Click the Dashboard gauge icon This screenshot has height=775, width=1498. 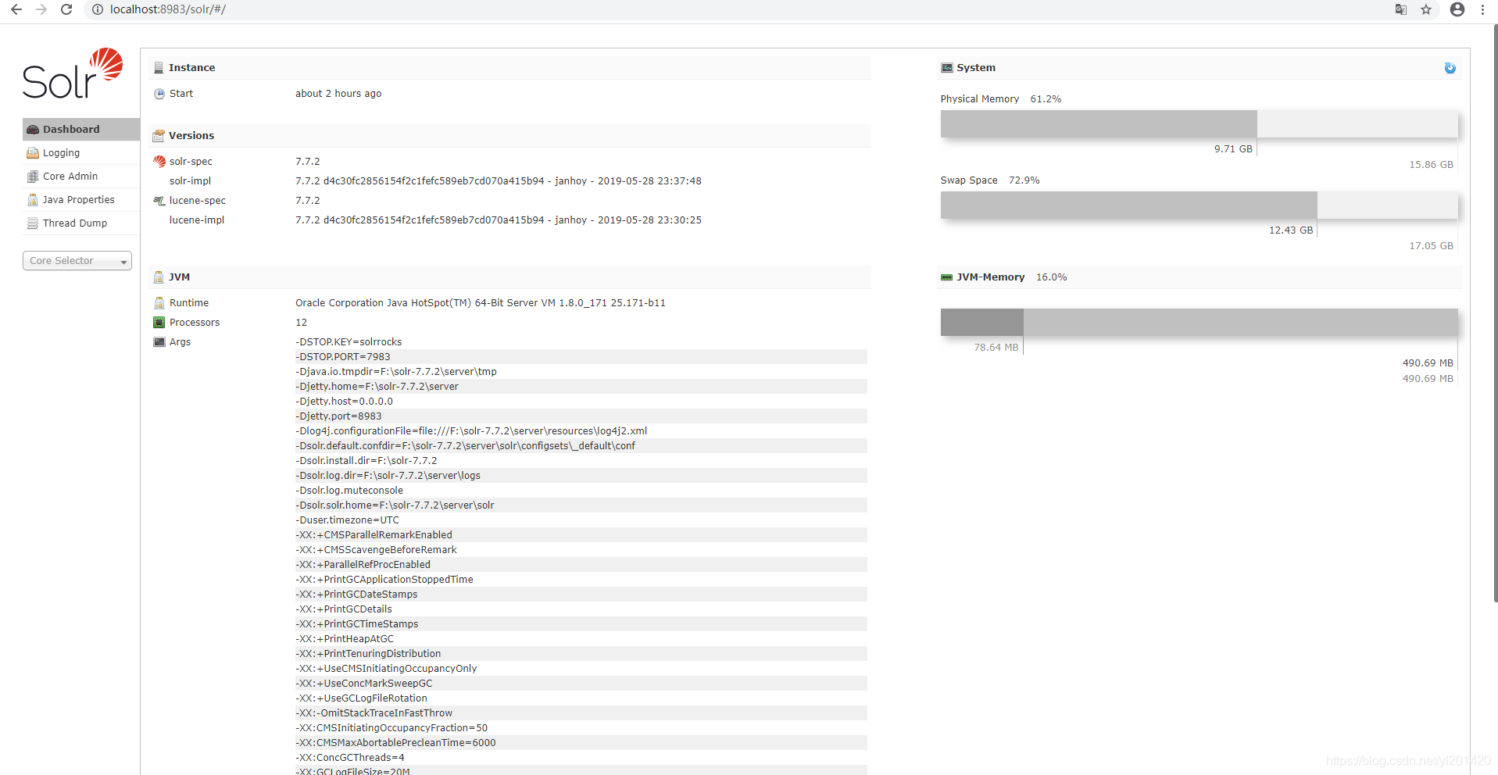[33, 130]
